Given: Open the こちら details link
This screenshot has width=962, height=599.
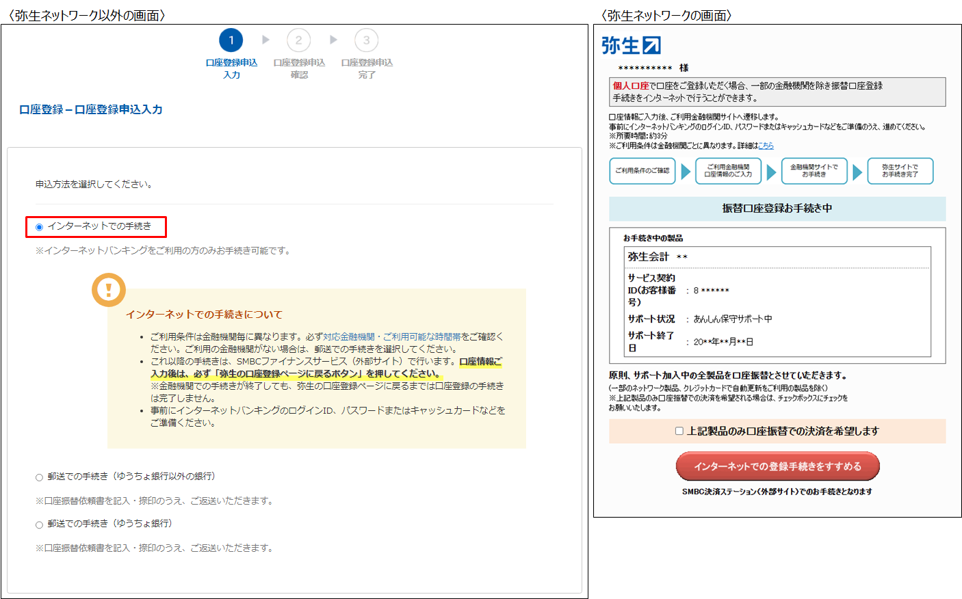Looking at the screenshot, I should click(766, 146).
